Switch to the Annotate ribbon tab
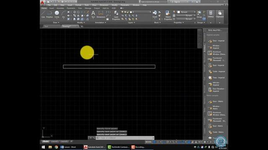 pos(60,8)
